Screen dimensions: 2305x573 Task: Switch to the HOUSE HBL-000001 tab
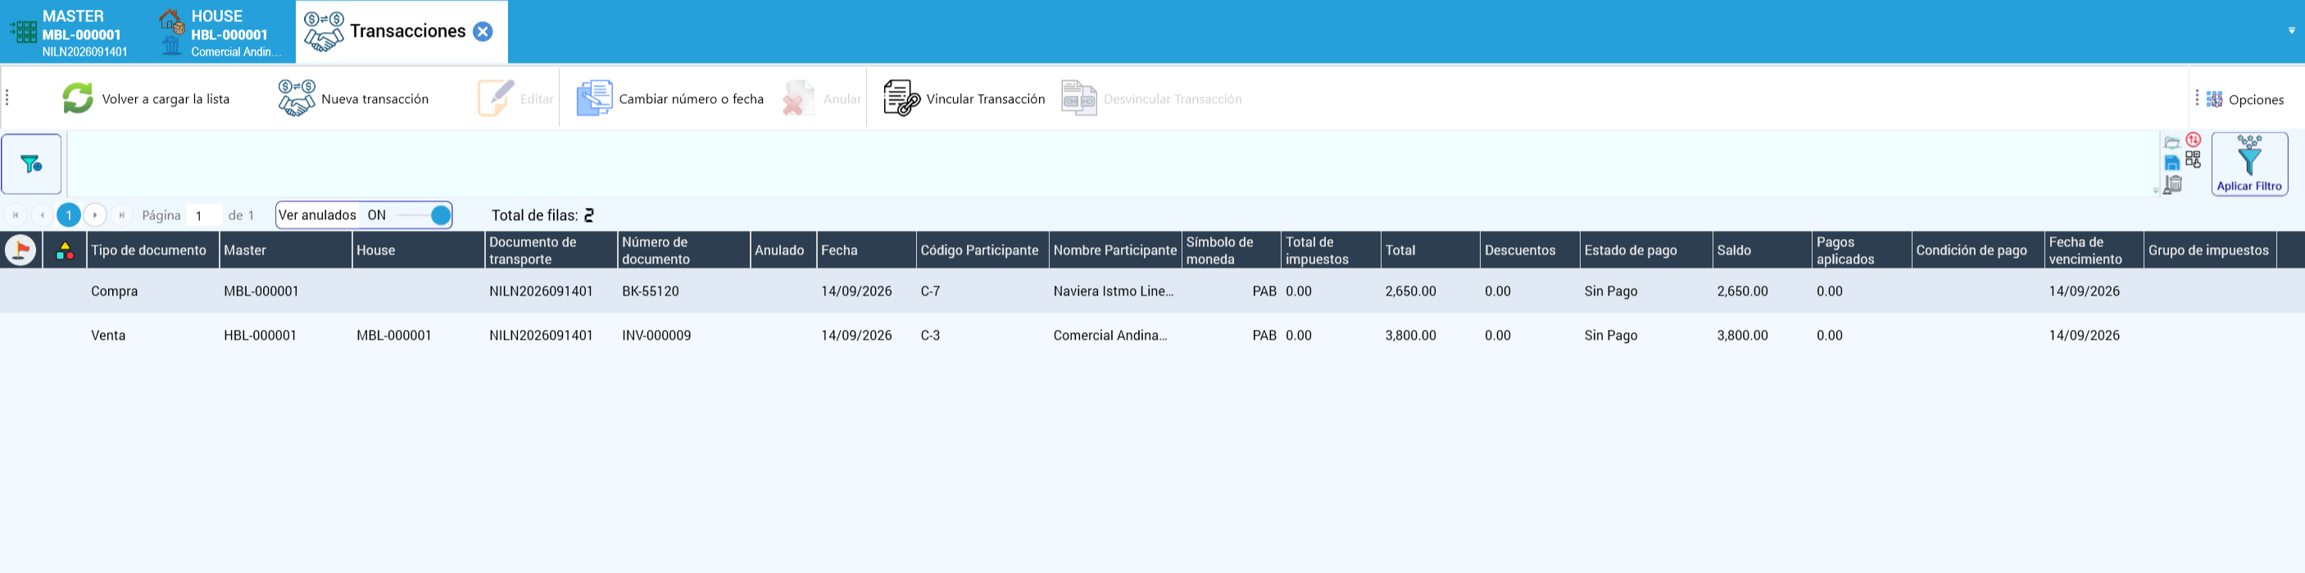pyautogui.click(x=222, y=32)
